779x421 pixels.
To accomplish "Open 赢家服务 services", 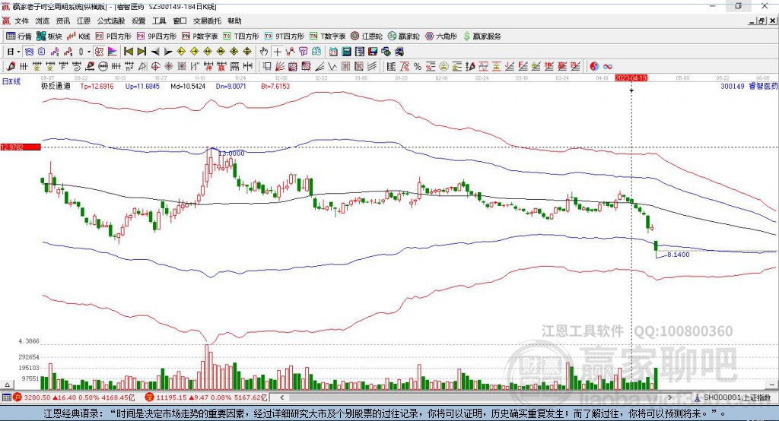I will click(x=482, y=36).
